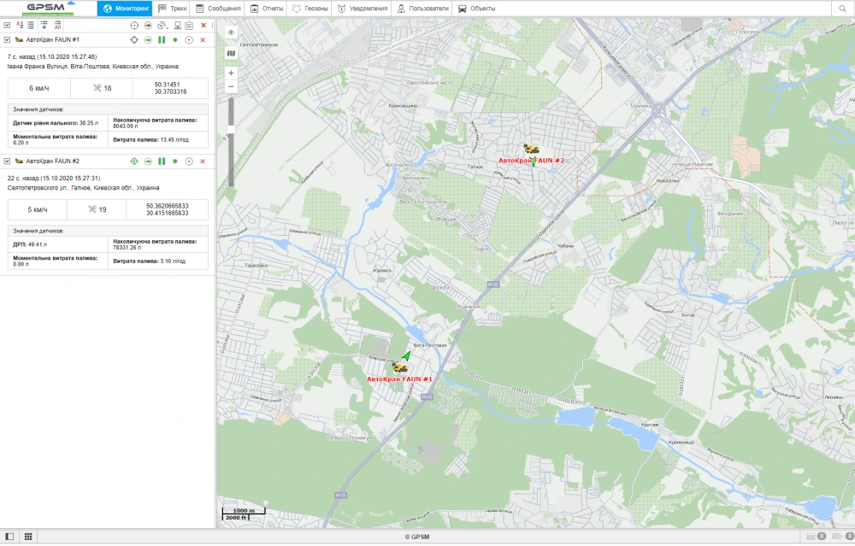Image resolution: width=855 pixels, height=546 pixels.
Task: Sort the unit list alphabetically
Action: point(19,26)
